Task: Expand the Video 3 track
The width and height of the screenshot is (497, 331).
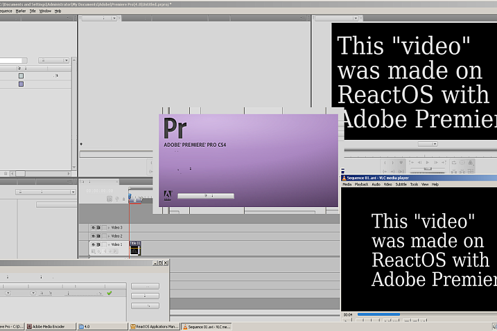Action: 109,228
